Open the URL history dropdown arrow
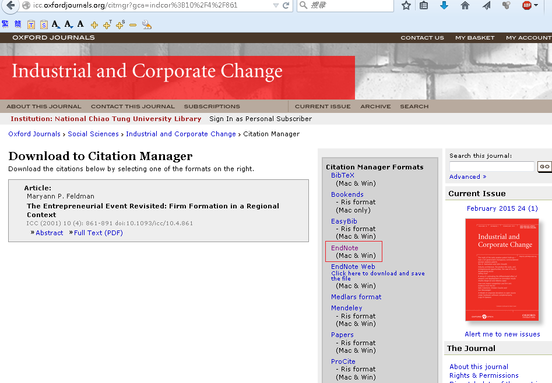Viewport: 552px width, 383px height. pyautogui.click(x=276, y=5)
